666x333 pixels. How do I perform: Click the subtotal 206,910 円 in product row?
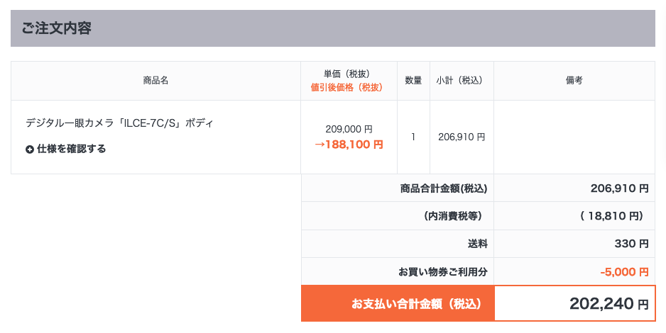click(x=462, y=137)
